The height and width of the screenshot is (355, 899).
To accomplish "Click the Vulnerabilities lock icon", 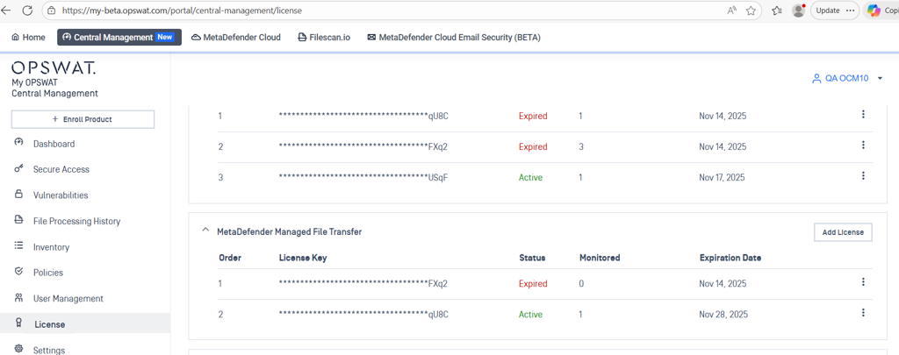I will click(x=19, y=195).
